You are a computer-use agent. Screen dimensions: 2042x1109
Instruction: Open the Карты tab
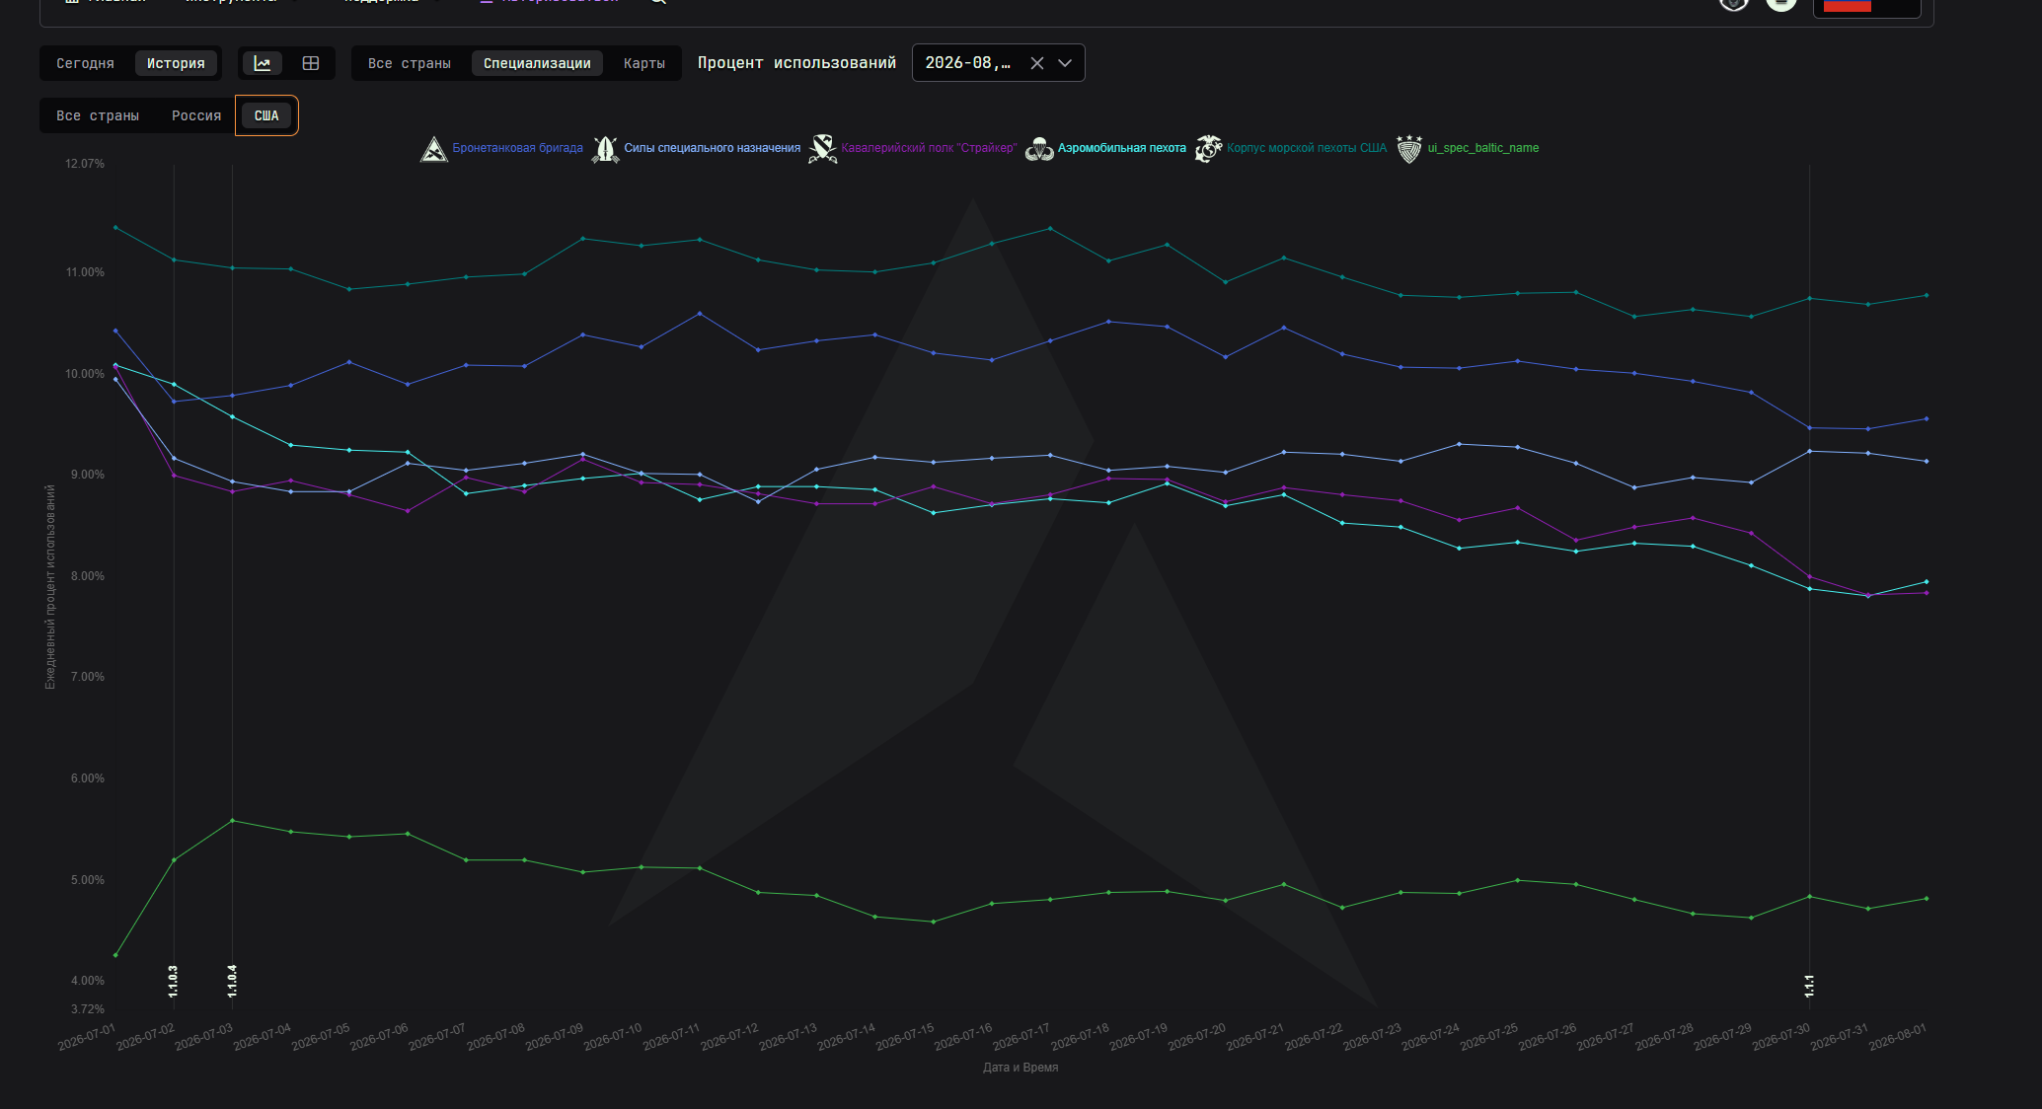[644, 63]
